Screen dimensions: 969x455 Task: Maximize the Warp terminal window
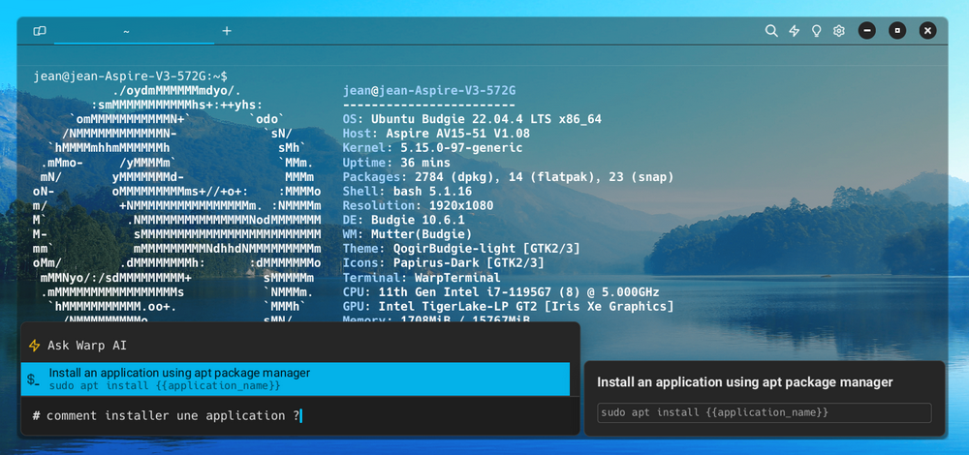pyautogui.click(x=897, y=31)
